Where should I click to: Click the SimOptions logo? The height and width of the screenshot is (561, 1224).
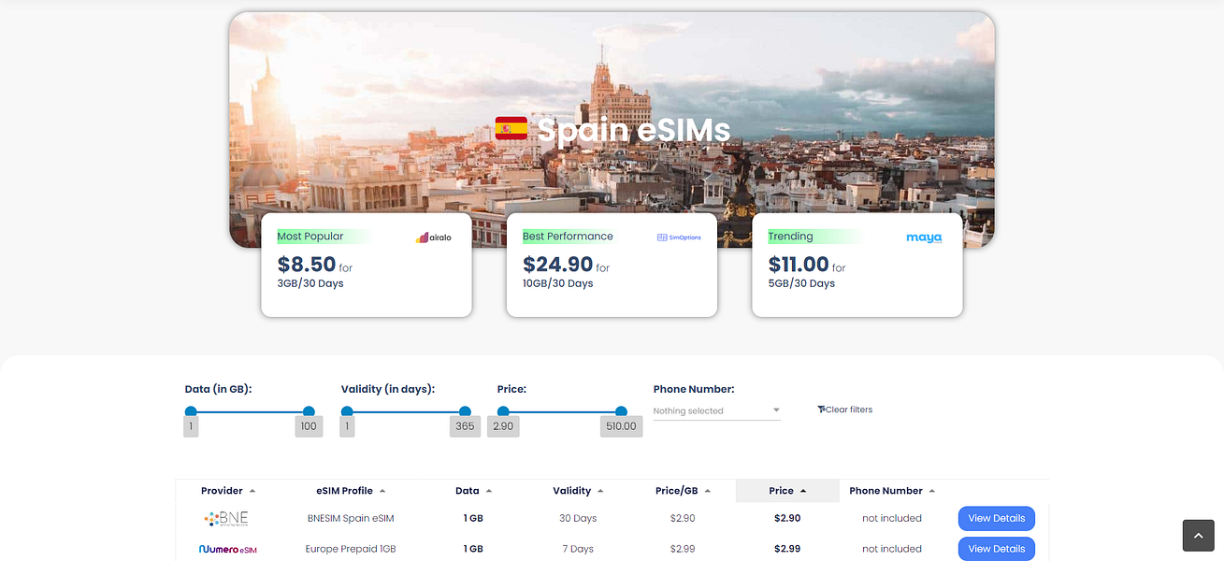679,237
